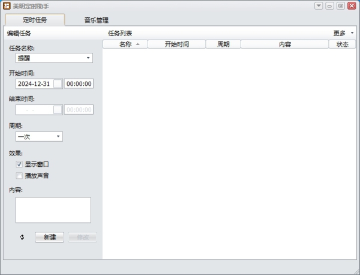Uncheck the 显示窗口 checkbox

(19, 164)
